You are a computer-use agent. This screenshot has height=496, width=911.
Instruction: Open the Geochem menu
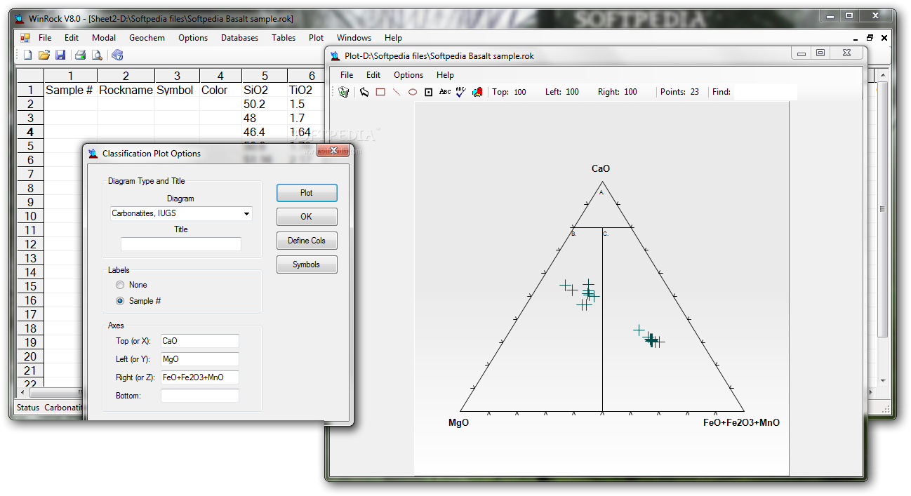click(x=147, y=38)
